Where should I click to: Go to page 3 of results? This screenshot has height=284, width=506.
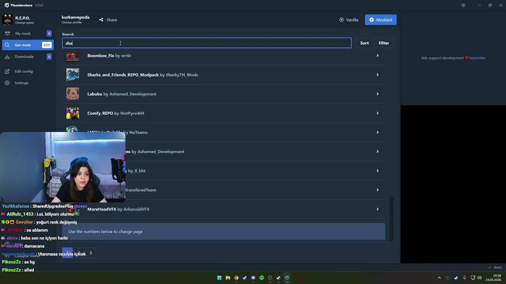[x=91, y=253]
